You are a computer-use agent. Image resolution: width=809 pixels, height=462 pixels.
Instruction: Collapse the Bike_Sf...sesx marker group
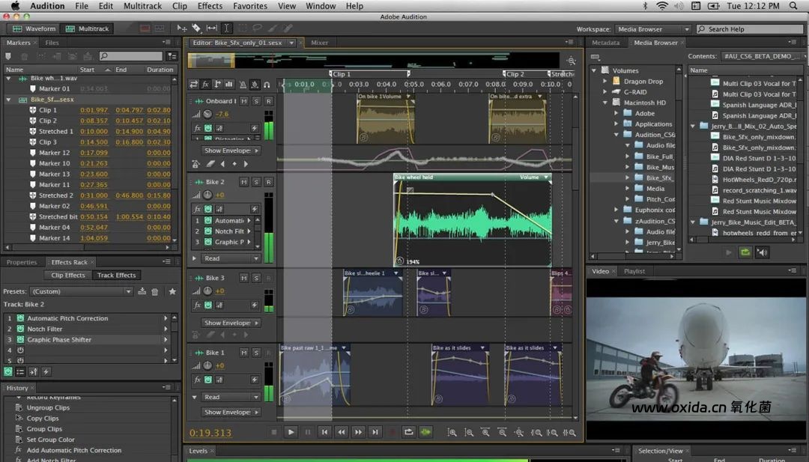tap(8, 100)
